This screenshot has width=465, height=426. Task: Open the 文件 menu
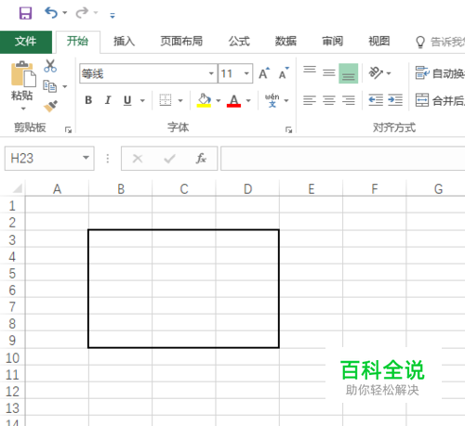[26, 42]
